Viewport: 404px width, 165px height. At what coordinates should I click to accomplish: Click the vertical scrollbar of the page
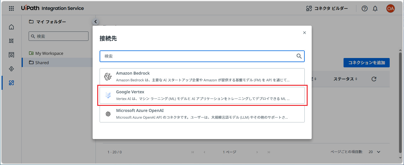pyautogui.click(x=400, y=103)
